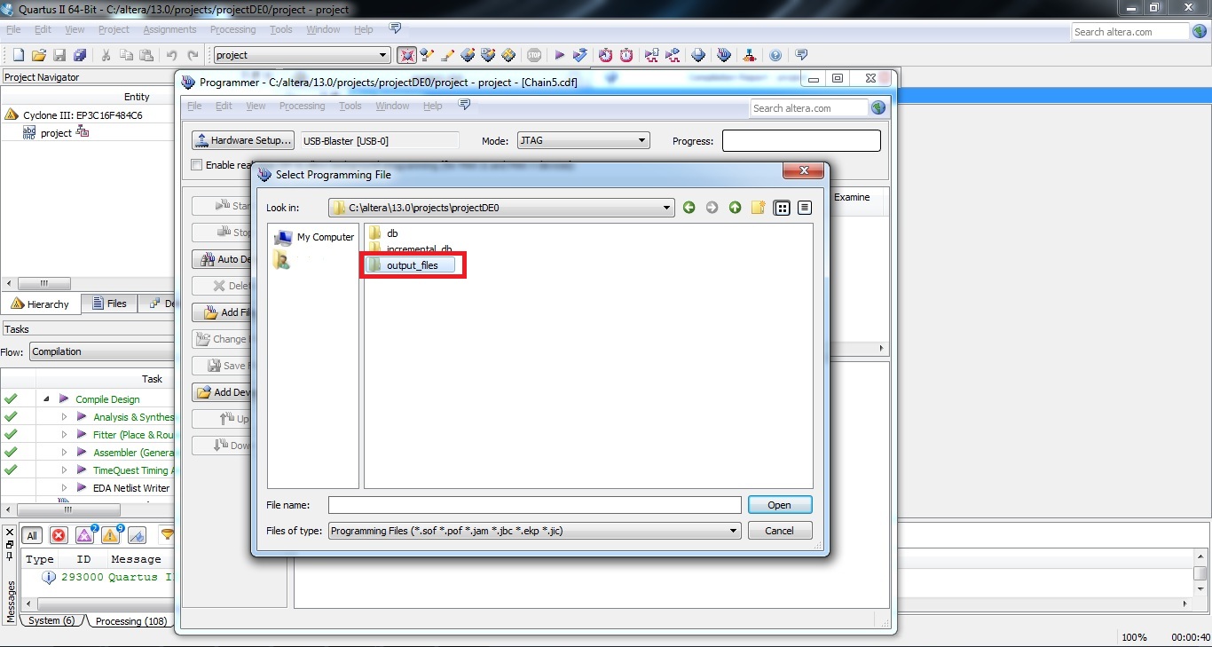The width and height of the screenshot is (1212, 647).
Task: Open the Look in path dropdown
Action: click(500, 208)
